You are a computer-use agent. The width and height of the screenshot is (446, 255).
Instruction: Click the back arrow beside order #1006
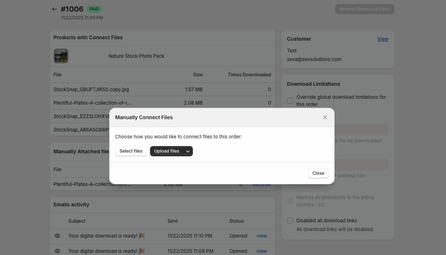[x=54, y=9]
